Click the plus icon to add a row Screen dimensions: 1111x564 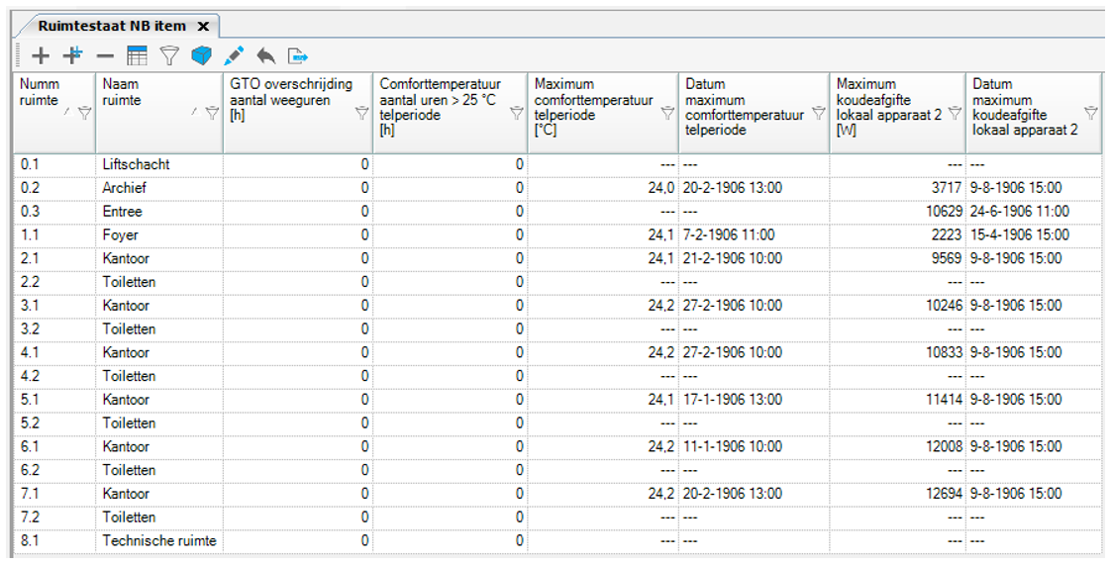tap(40, 56)
